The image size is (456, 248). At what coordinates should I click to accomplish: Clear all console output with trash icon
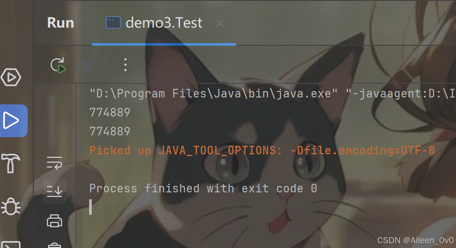55,245
